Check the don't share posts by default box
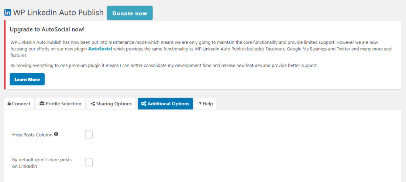 (89, 162)
